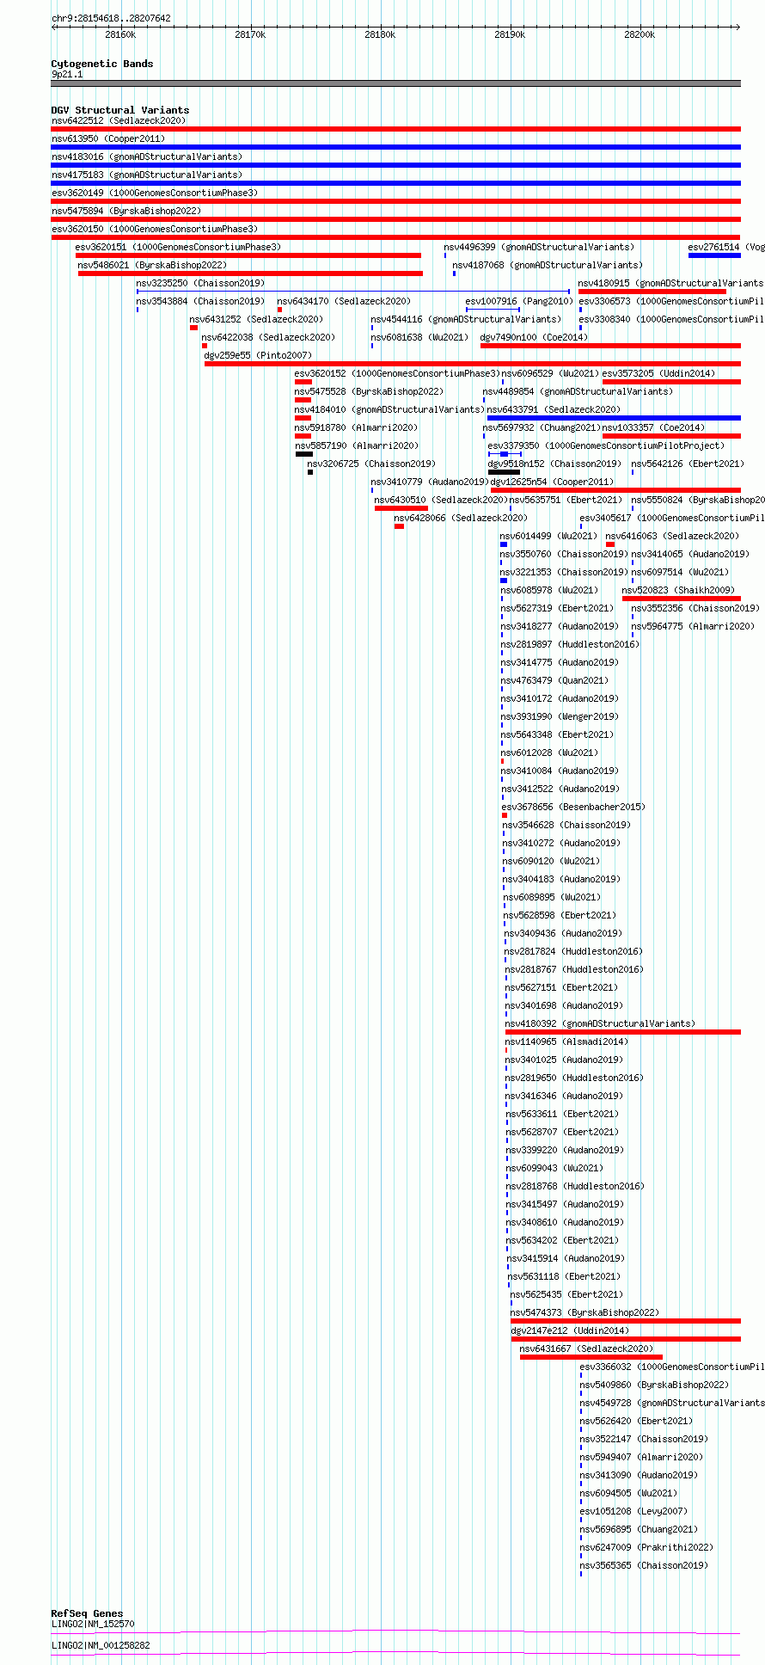The image size is (765, 1665).
Task: Click esv3620149 (1000GenomesConsortiumPhase3) label
Action: (x=155, y=193)
